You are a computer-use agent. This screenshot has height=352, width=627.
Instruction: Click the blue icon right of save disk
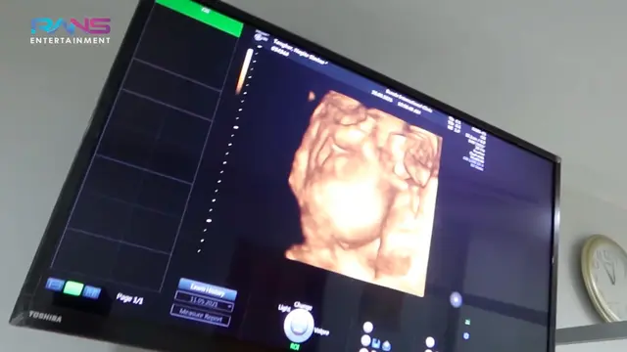point(386,346)
